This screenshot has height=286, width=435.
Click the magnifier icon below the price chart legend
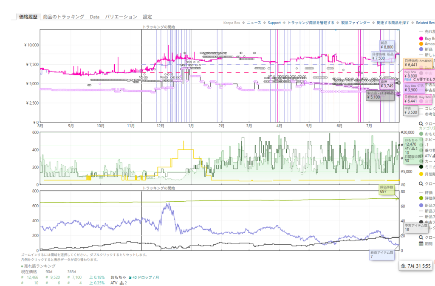point(421,124)
